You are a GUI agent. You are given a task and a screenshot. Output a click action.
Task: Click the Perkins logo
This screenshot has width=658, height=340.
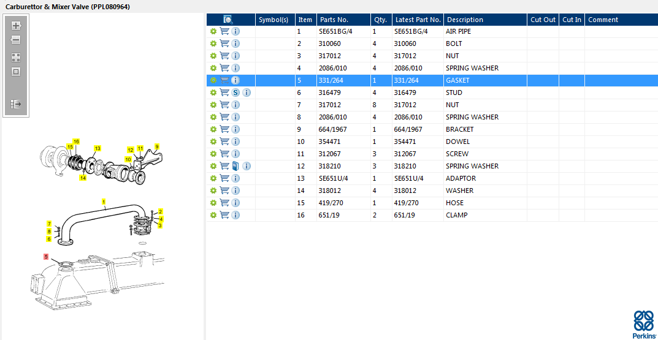pyautogui.click(x=643, y=325)
